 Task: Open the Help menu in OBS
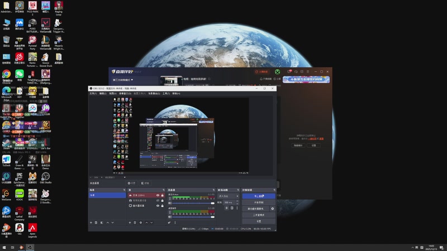(x=176, y=93)
